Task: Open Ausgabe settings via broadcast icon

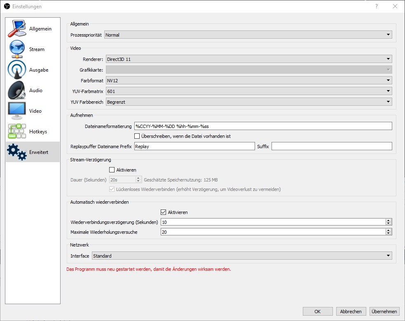Action: coord(17,70)
